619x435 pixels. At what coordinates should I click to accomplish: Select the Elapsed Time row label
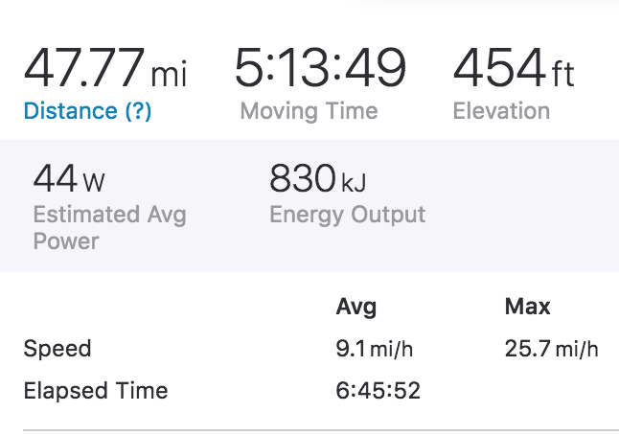click(x=96, y=391)
